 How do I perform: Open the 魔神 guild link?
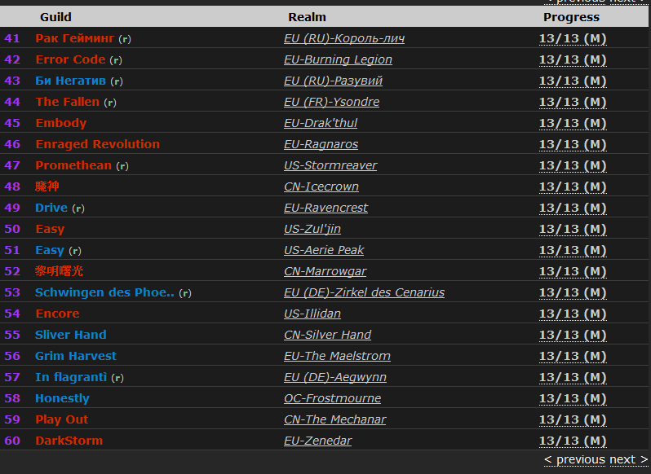pyautogui.click(x=47, y=187)
